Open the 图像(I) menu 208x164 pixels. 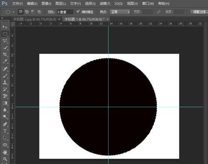click(x=46, y=3)
